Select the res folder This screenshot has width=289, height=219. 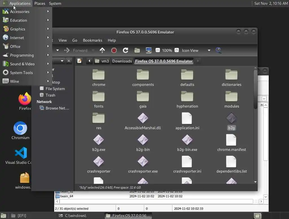[x=99, y=121]
